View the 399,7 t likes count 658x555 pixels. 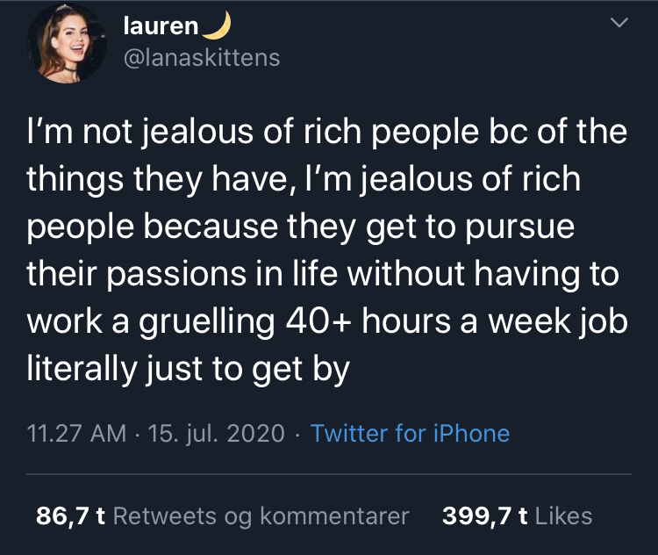484,516
